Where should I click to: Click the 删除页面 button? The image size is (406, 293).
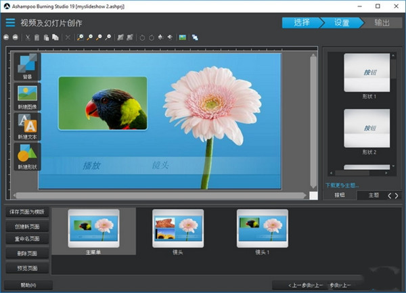[x=27, y=254]
